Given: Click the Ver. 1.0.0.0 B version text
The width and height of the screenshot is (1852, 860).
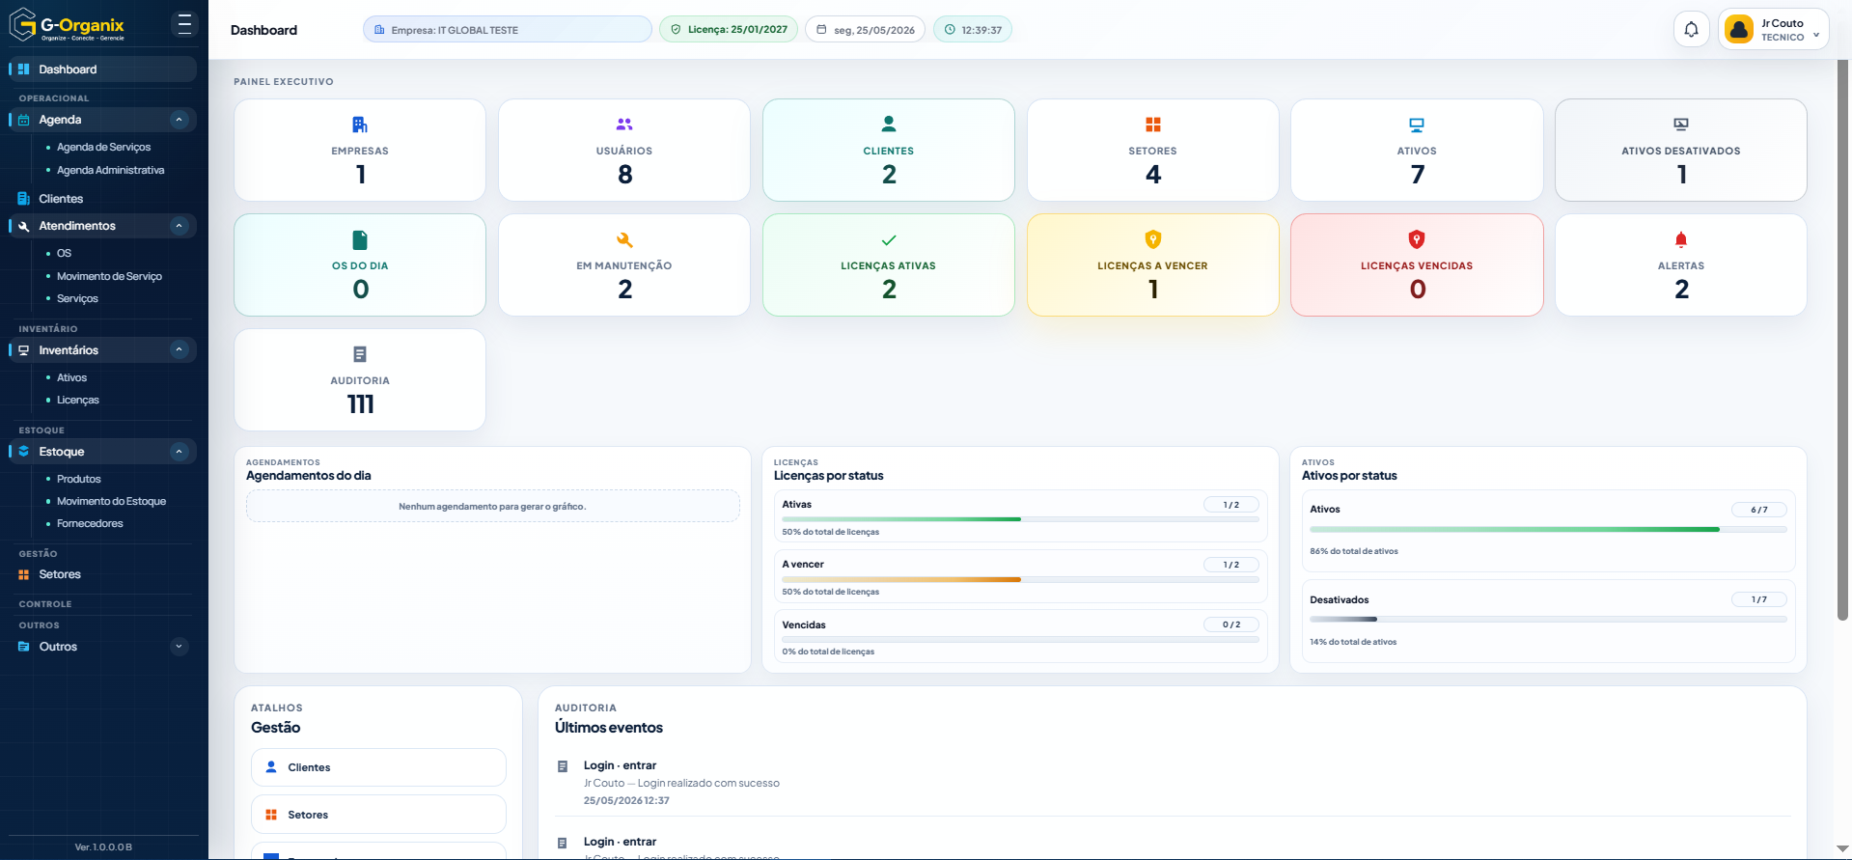Looking at the screenshot, I should click(x=103, y=847).
